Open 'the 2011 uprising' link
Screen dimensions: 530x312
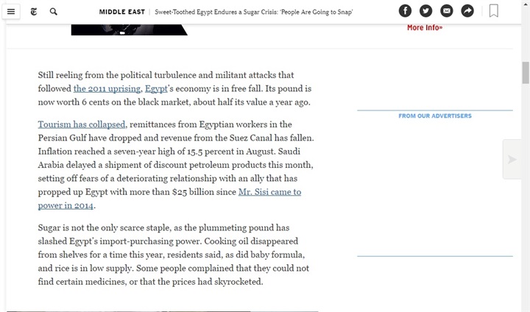pos(107,88)
